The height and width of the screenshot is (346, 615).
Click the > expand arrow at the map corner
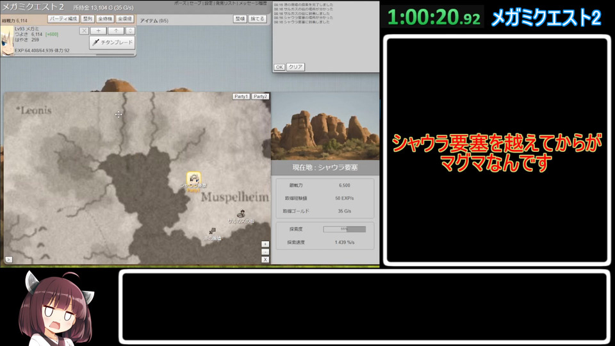point(8,259)
